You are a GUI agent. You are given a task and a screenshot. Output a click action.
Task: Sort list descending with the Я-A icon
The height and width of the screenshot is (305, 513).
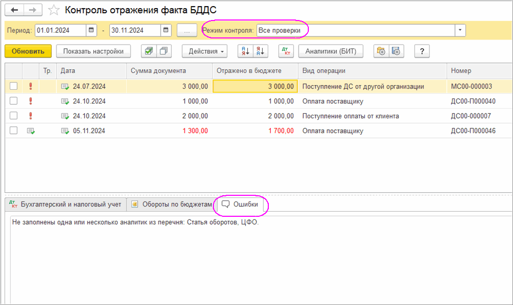coord(261,51)
